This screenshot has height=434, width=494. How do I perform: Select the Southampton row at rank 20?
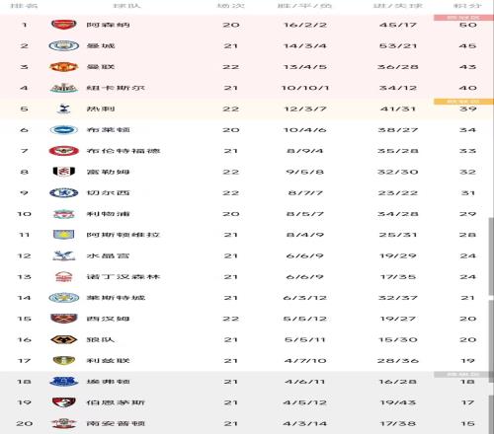pos(247,423)
